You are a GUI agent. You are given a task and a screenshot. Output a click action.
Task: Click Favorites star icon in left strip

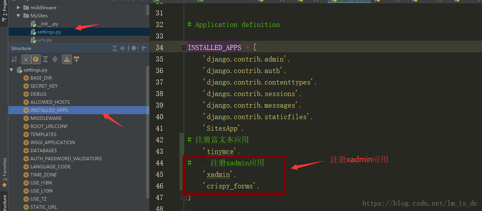tap(4, 185)
